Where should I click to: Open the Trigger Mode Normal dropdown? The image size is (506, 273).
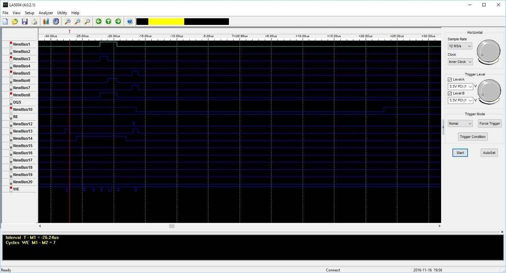tap(460, 124)
